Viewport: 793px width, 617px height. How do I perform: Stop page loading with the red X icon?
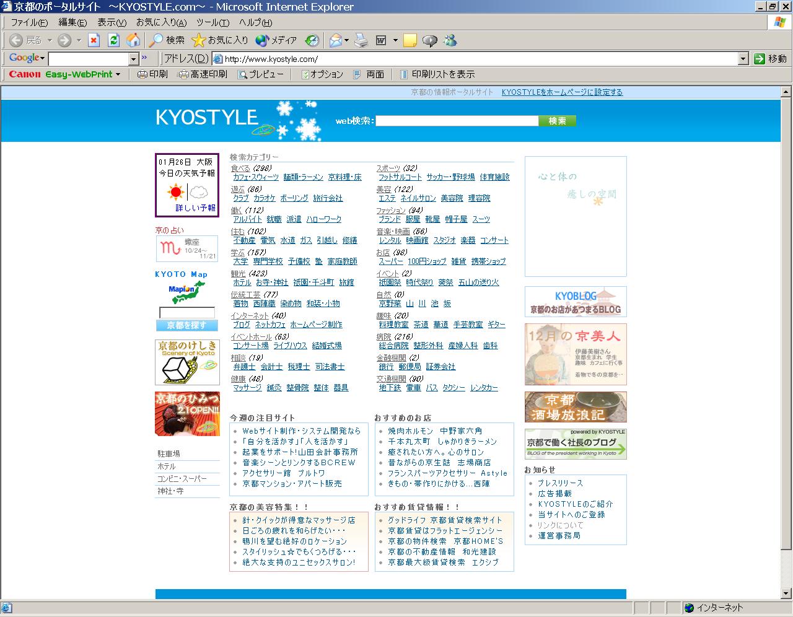pos(94,40)
